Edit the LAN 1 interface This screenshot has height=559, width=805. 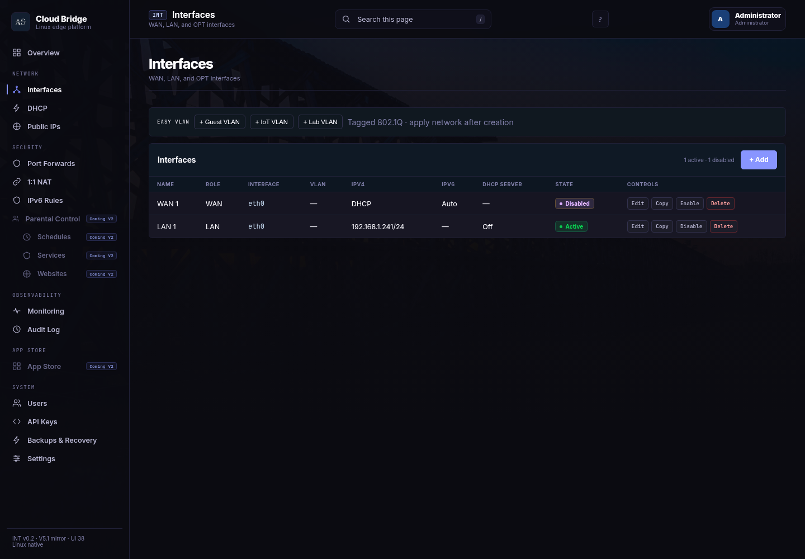coord(638,226)
